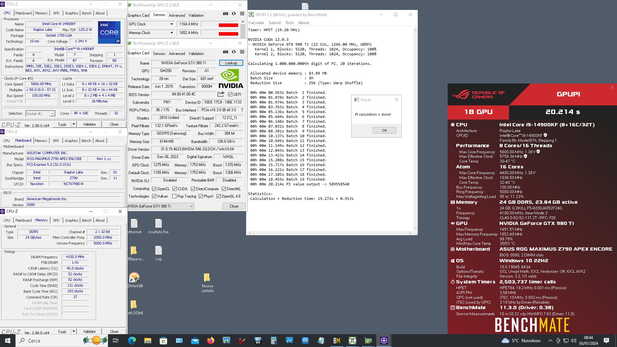
Task: Click OK in the Finish dialog
Action: pos(384,130)
